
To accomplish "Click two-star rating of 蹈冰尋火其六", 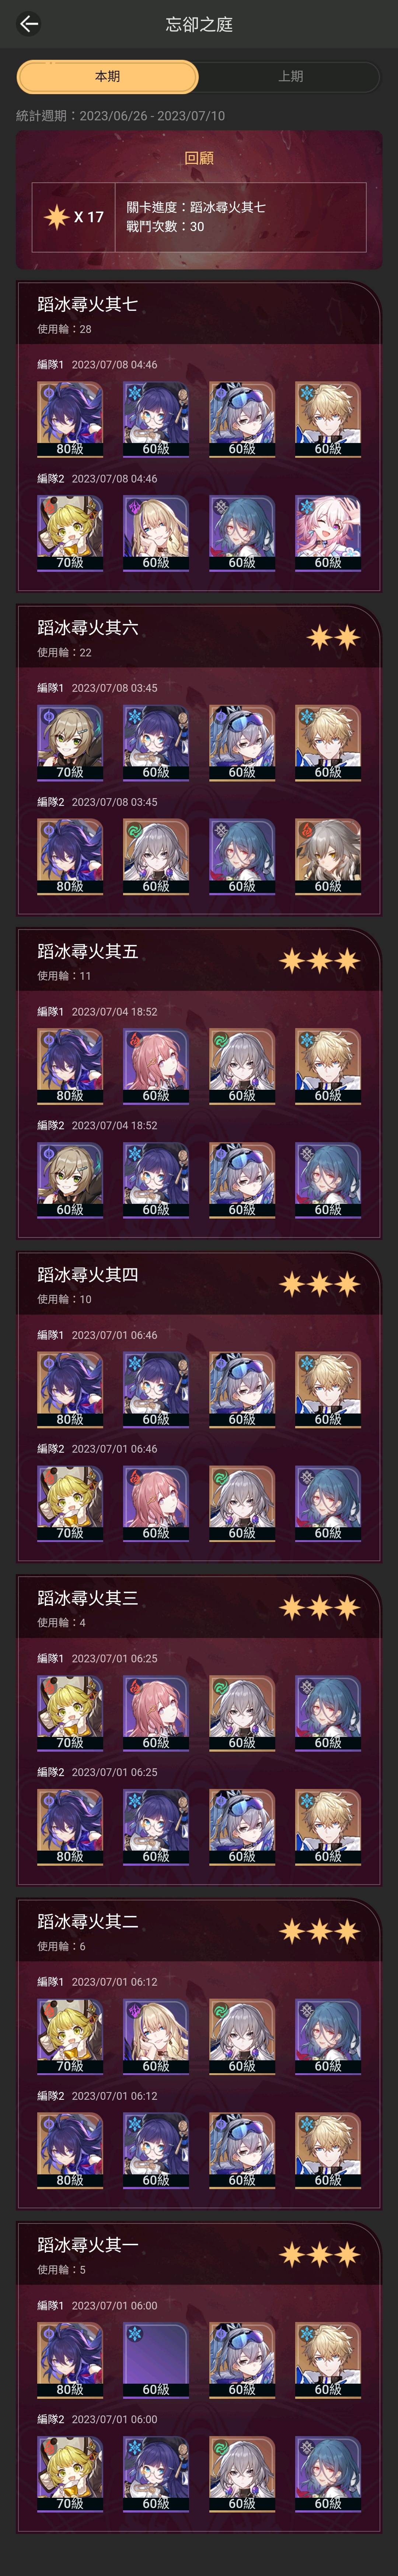I will point(332,637).
